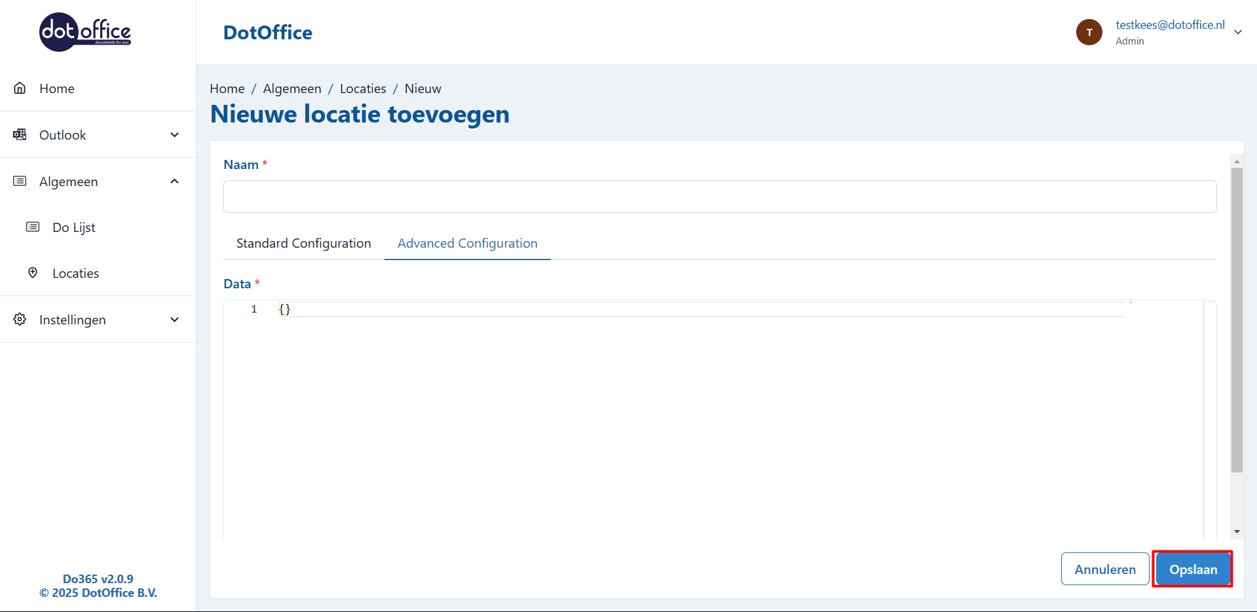Open the user account dropdown arrow
The image size is (1257, 612).
(1237, 32)
